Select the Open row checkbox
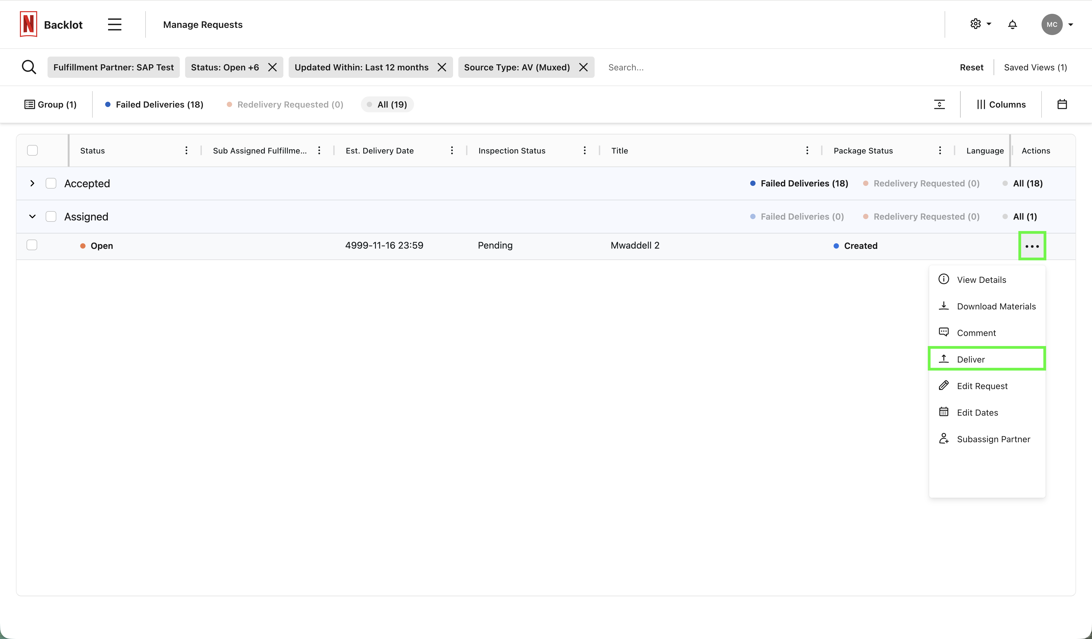The image size is (1092, 639). pos(32,245)
